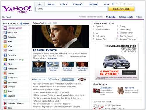Viewport: 146px width, 110px height.
Task: Click the Recherche Web button
Action: pyautogui.click(x=121, y=9)
